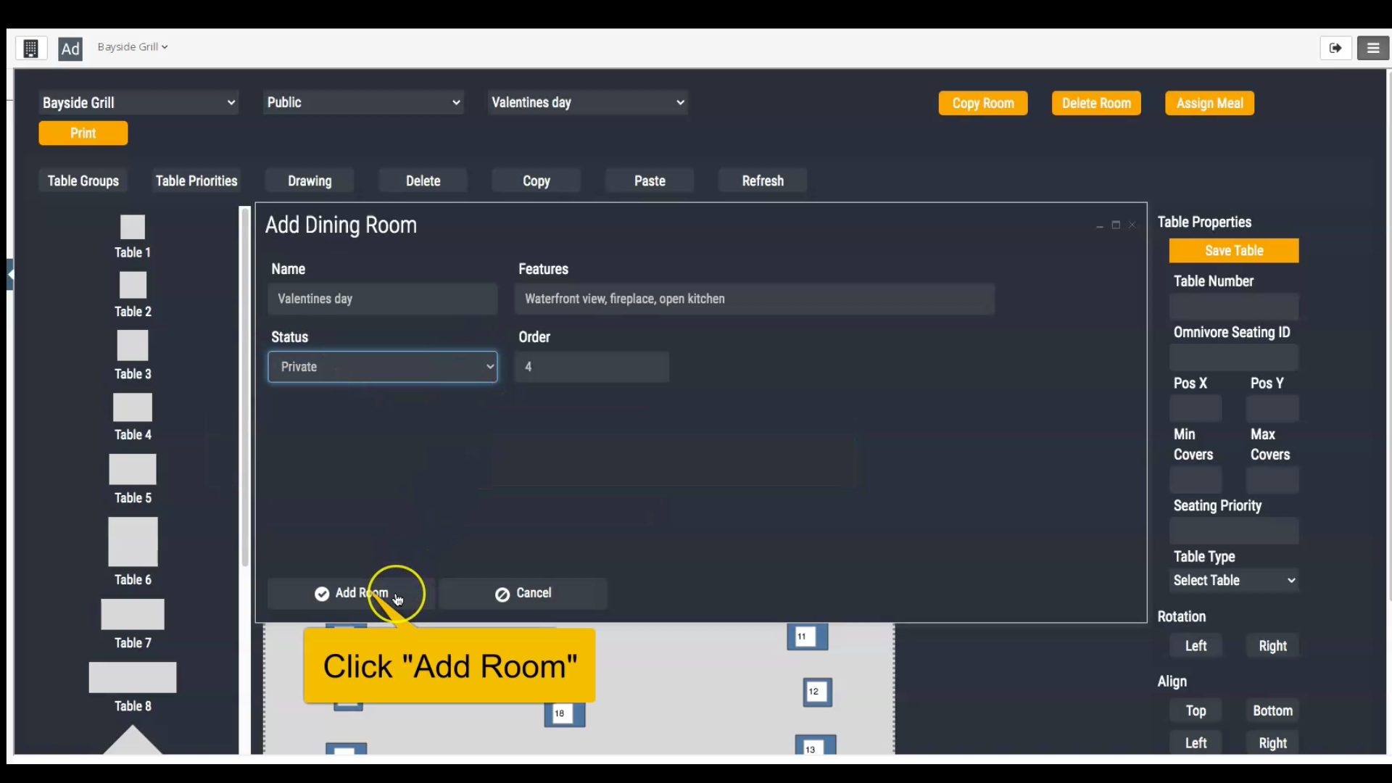Click the Delete toolbar button
Screen dimensions: 1392x783
click(423, 181)
